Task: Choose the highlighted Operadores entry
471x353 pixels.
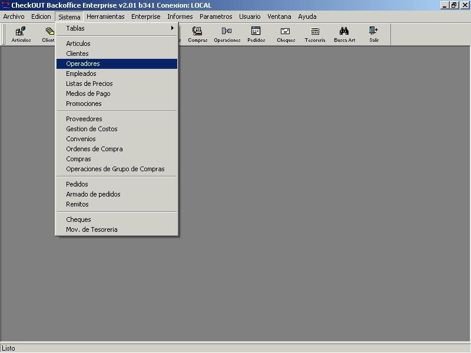Action: (117, 64)
